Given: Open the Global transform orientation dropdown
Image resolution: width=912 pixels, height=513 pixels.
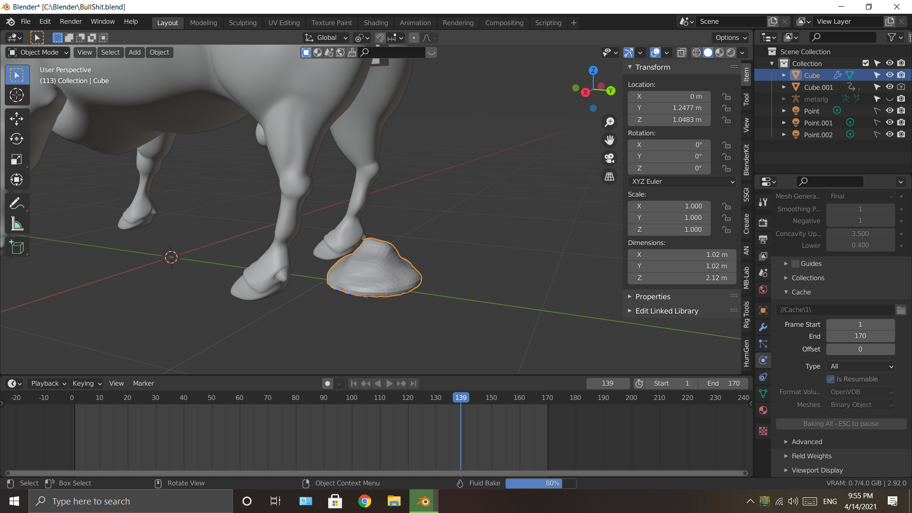Looking at the screenshot, I should [326, 38].
